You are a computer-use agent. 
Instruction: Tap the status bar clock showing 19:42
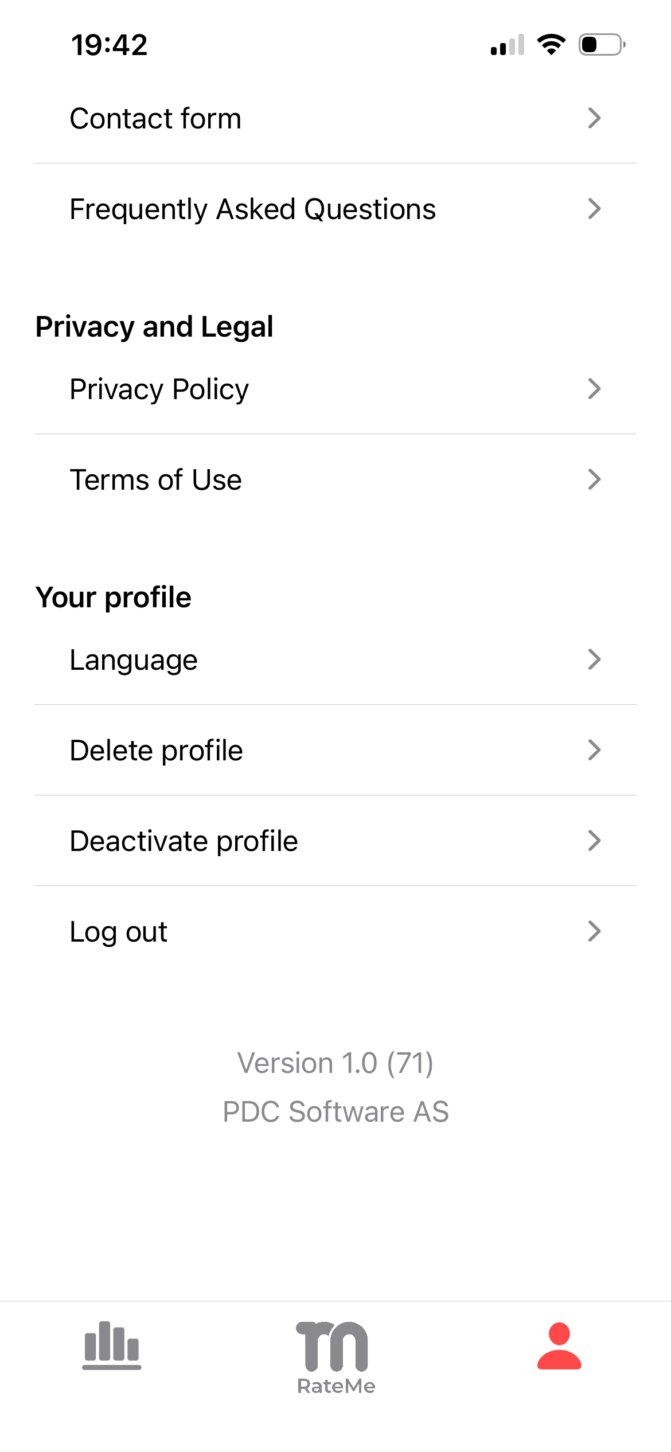pos(109,45)
